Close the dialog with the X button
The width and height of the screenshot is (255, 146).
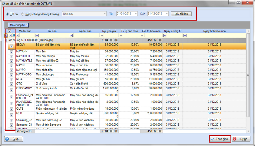pos(247,2)
